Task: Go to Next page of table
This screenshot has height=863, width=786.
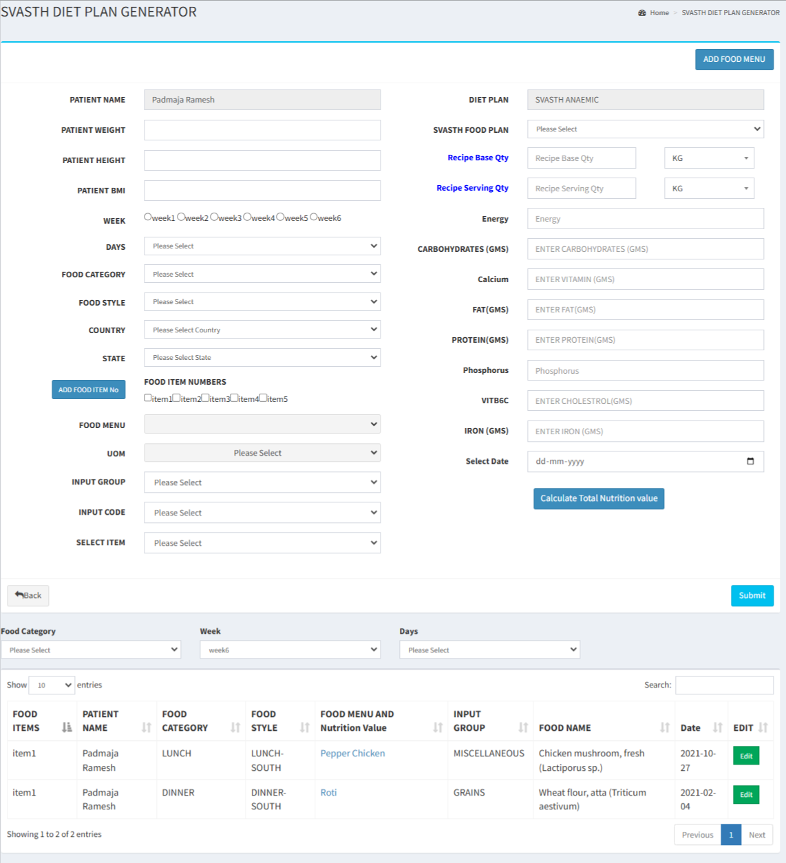Action: (x=757, y=835)
